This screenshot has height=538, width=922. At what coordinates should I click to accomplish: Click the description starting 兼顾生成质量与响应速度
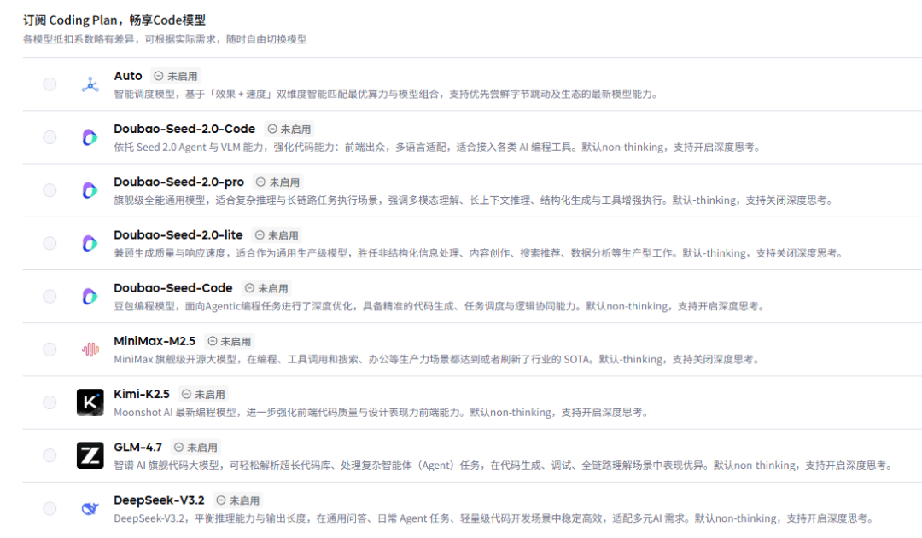tap(479, 253)
